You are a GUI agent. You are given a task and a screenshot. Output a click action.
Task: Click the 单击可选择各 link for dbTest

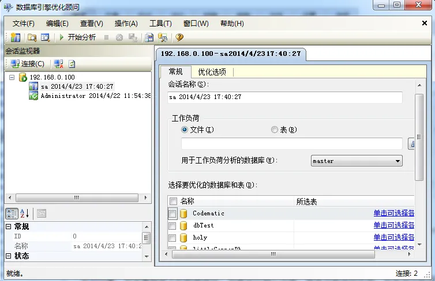pos(393,225)
